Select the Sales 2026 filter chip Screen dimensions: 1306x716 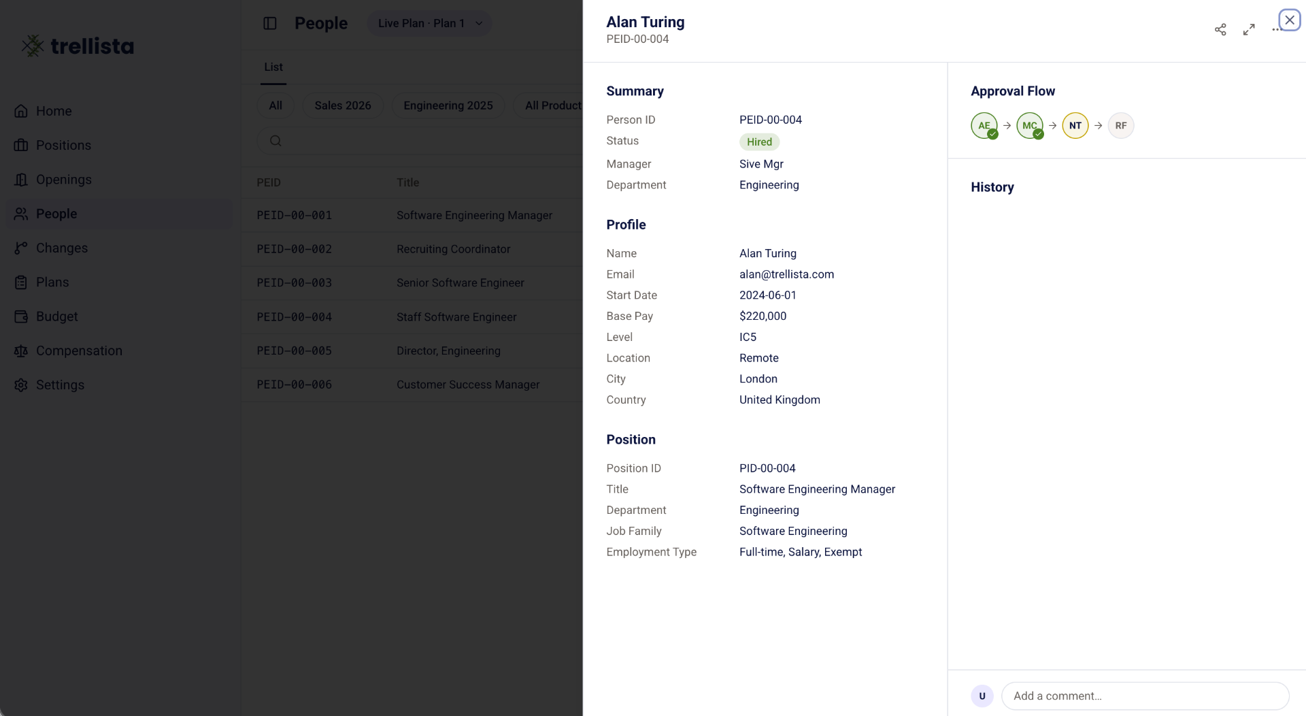(343, 105)
